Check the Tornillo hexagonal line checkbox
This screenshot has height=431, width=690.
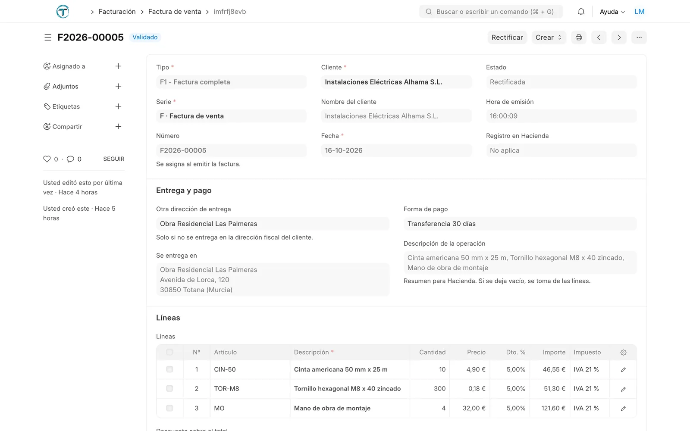pos(169,388)
